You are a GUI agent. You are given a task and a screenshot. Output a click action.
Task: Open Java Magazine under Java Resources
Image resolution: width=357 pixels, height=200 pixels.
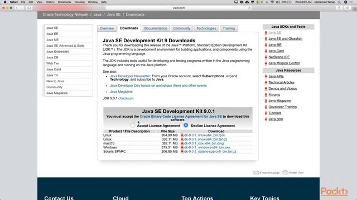coord(279,101)
